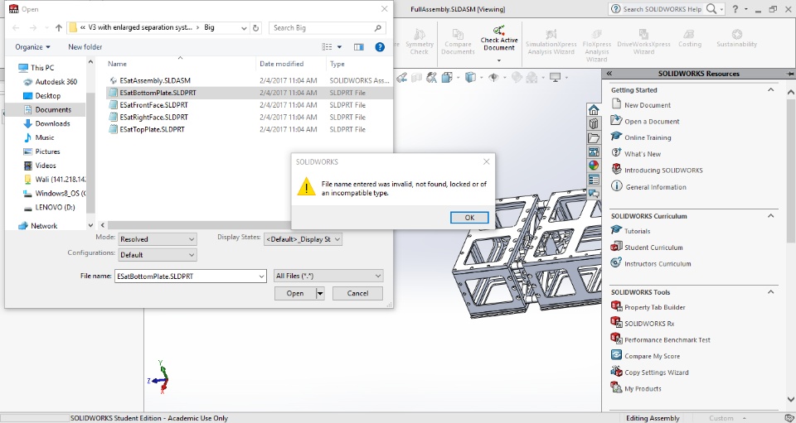This screenshot has width=796, height=423.
Task: Click Symmetry Check tool
Action: tap(420, 41)
